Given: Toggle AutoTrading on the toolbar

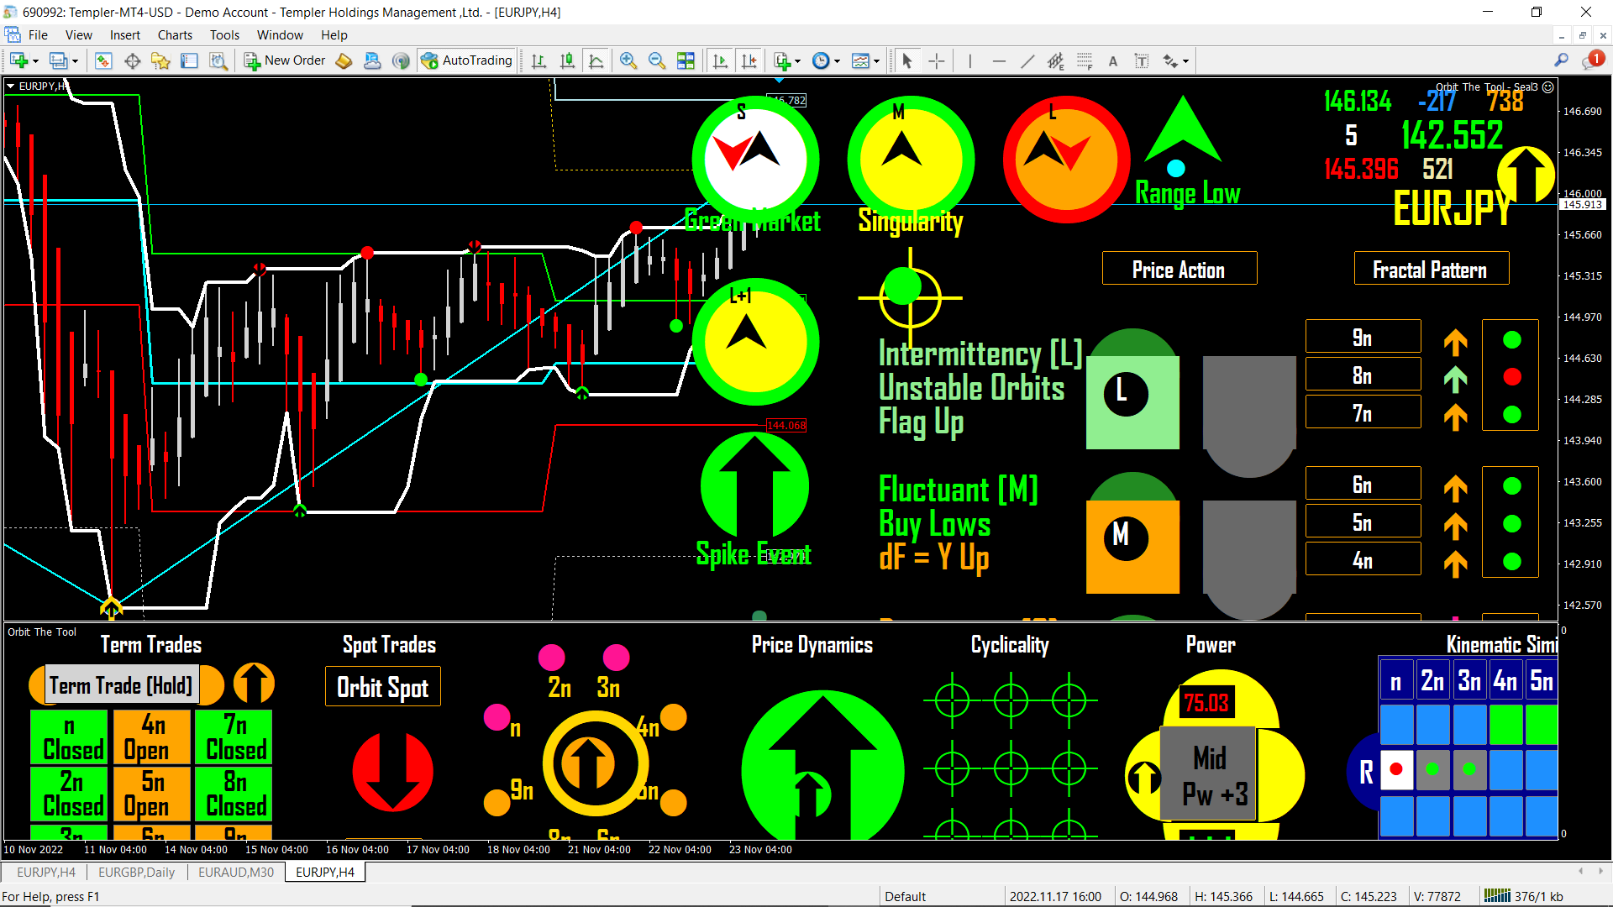Looking at the screenshot, I should pyautogui.click(x=467, y=60).
